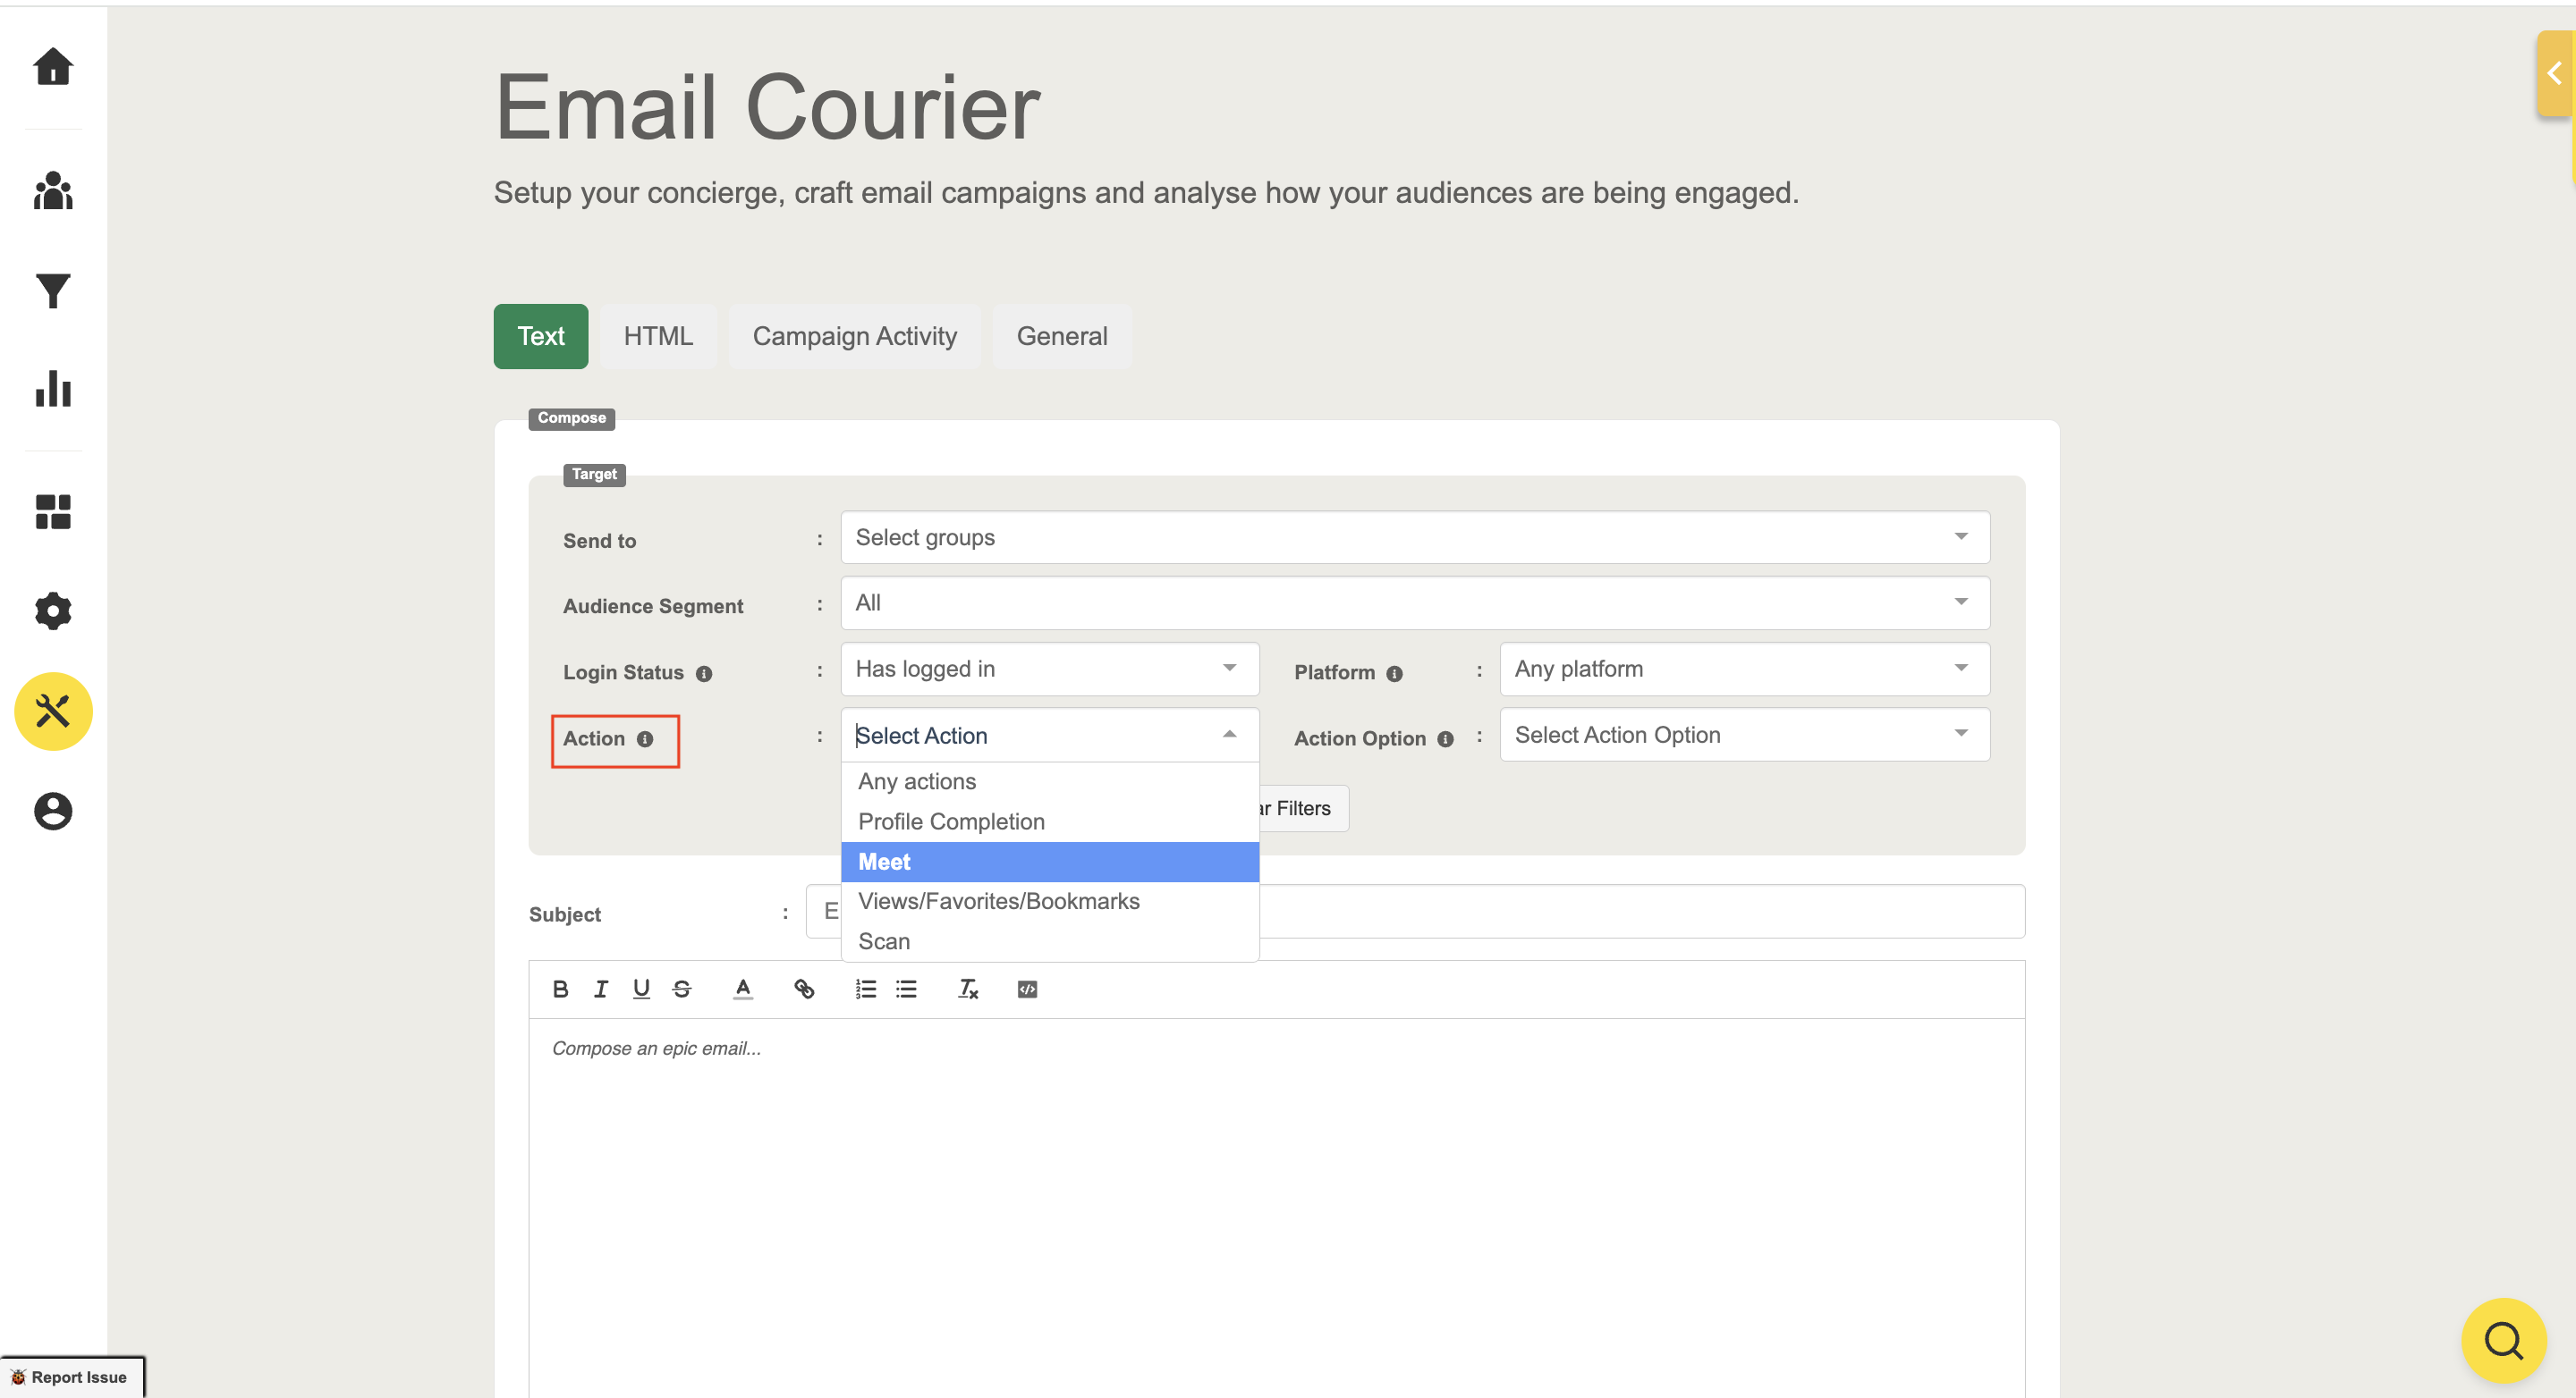
Task: Open the people/audience sidebar icon
Action: pos(53,191)
